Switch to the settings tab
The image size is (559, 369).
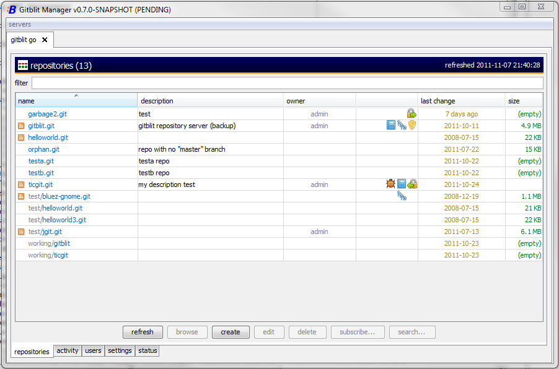click(x=120, y=350)
